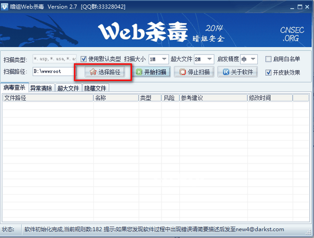Sort by 修改时间 column header

pos(270,98)
